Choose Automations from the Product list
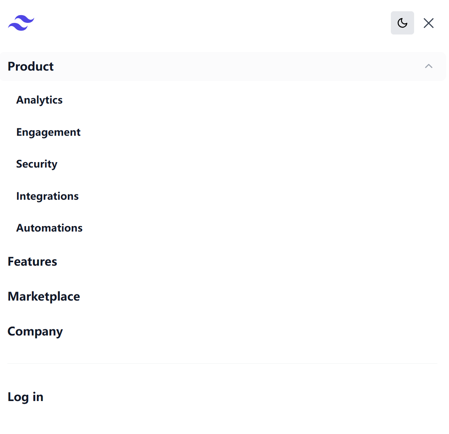 click(49, 228)
